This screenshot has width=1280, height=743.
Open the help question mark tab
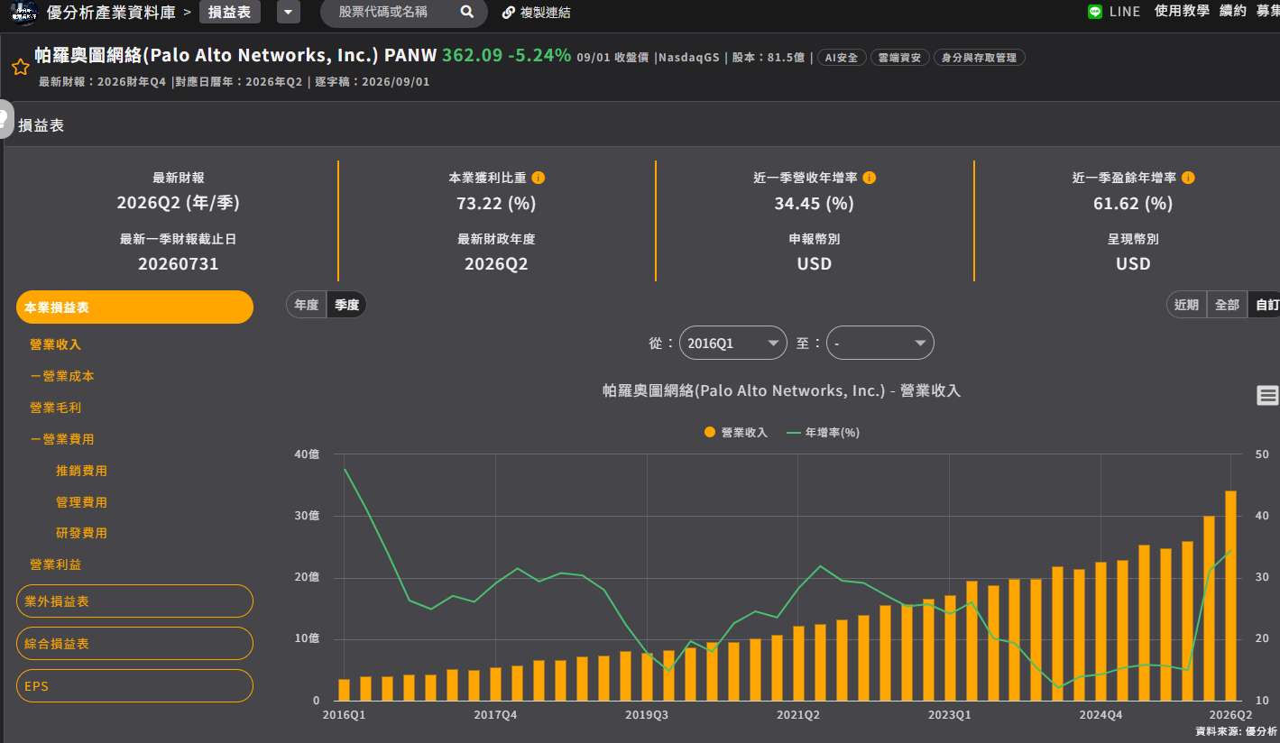(5, 119)
